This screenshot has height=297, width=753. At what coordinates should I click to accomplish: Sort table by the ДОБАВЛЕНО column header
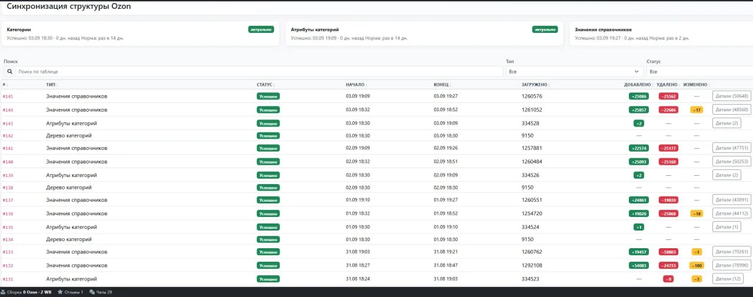638,85
